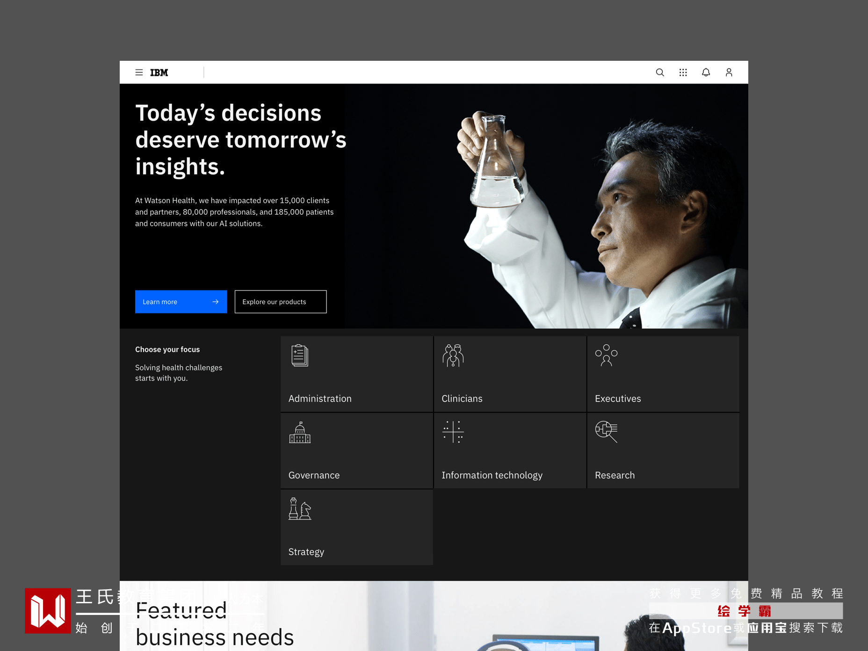Screen dimensions: 868x651
Task: Select the Information technology focus label
Action: coord(492,475)
